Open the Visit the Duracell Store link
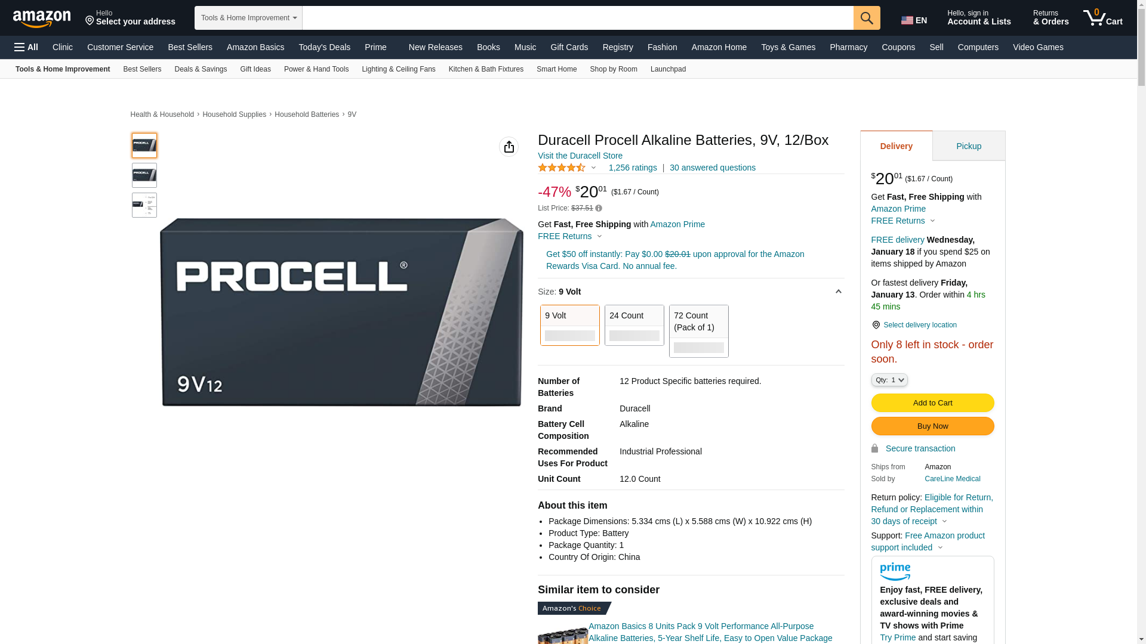 click(x=580, y=156)
